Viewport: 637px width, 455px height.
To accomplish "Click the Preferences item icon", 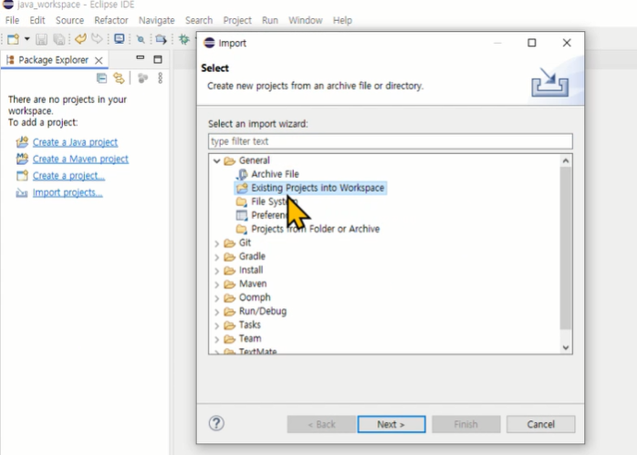I will point(242,215).
